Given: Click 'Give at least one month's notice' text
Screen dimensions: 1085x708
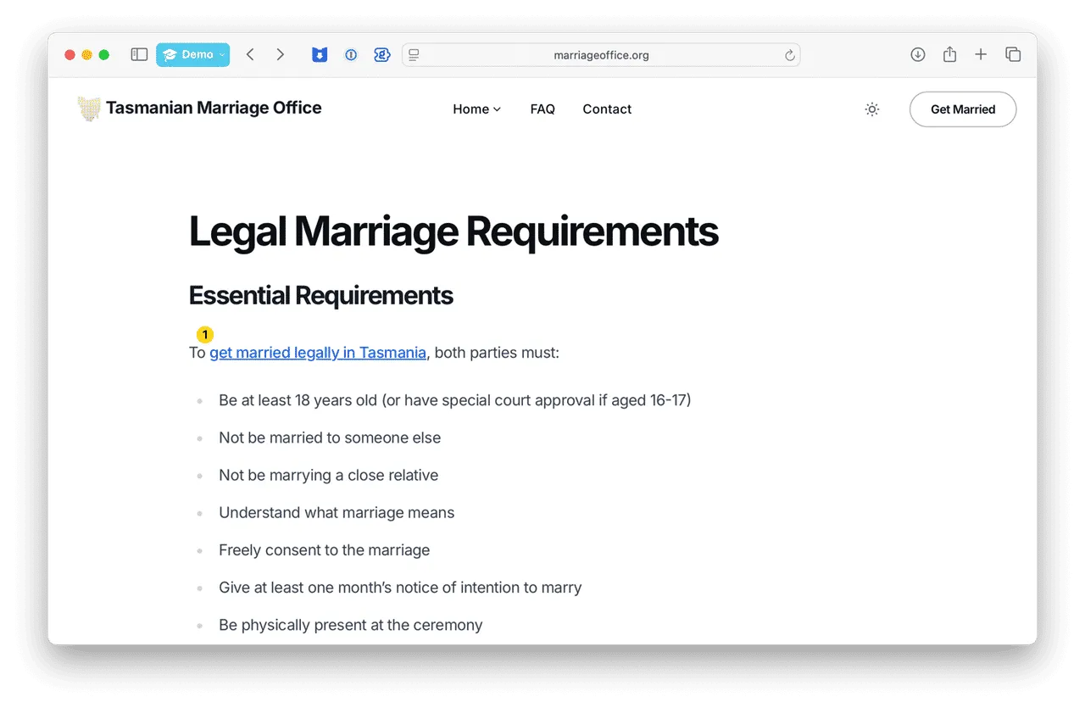Looking at the screenshot, I should click(x=400, y=588).
